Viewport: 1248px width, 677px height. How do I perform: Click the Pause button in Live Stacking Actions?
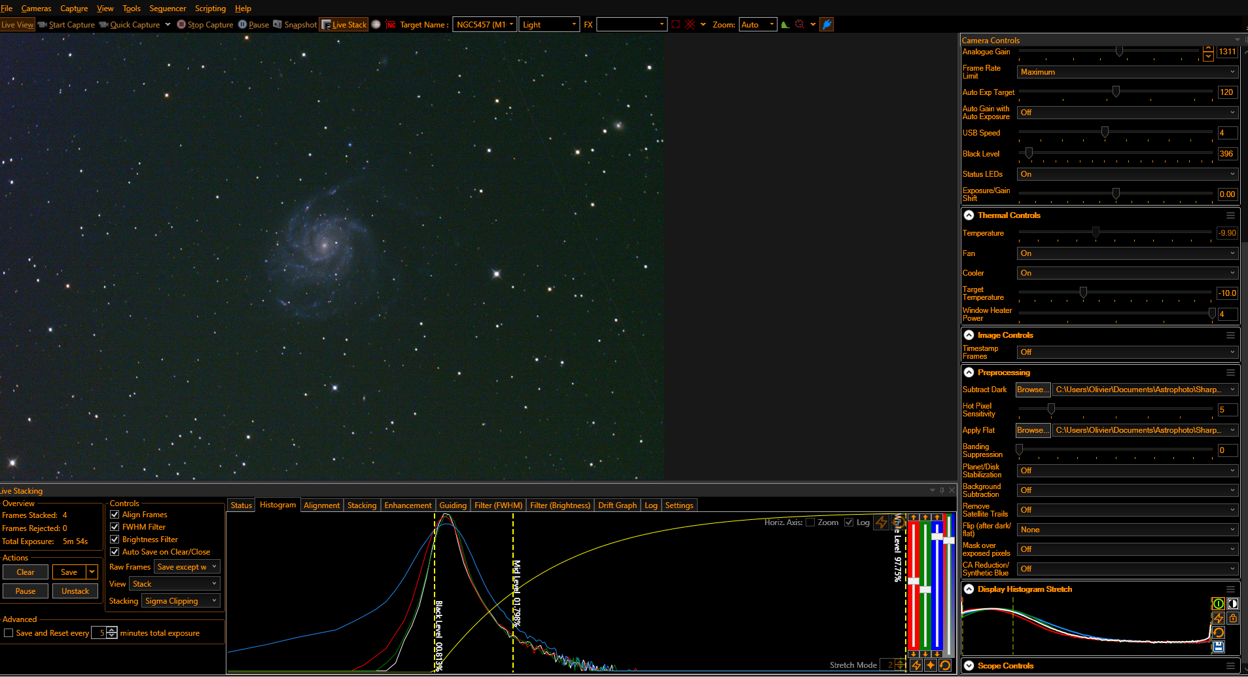26,591
